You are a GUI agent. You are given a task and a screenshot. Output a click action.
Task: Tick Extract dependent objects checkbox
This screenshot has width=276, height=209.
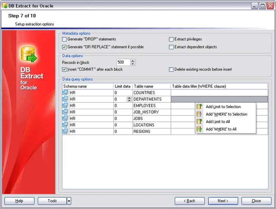[171, 47]
